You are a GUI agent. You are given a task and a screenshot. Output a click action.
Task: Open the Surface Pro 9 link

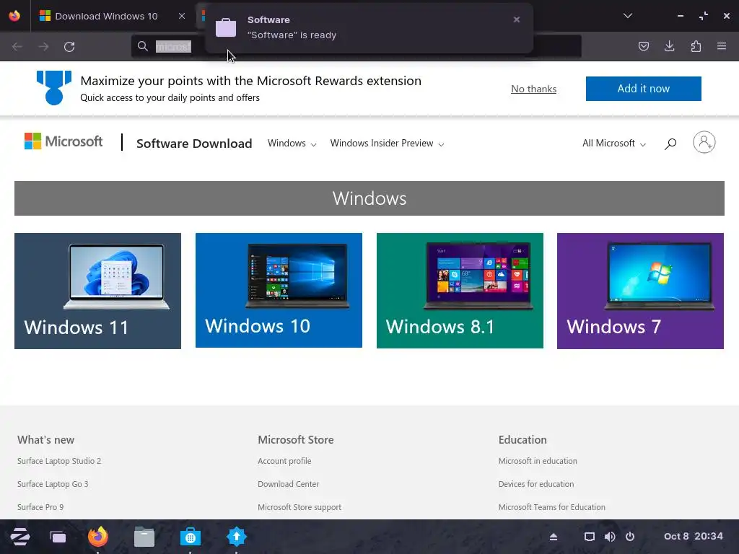(40, 507)
